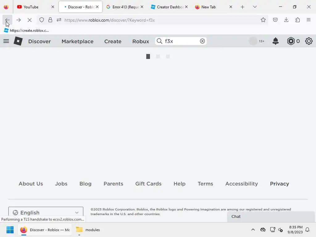The height and width of the screenshot is (237, 316).
Task: Open the Firefox application menu
Action: click(x=309, y=20)
